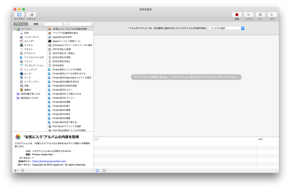Show the log list view icon
This screenshot has width=291, height=190.
tap(97, 170)
